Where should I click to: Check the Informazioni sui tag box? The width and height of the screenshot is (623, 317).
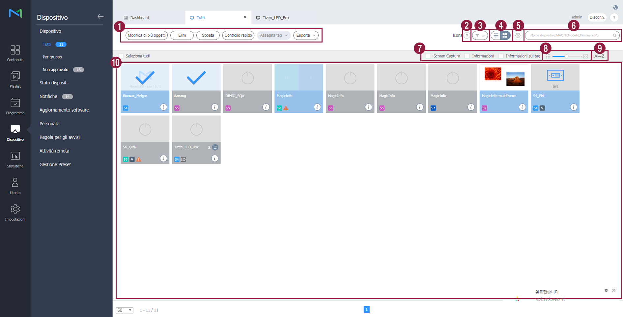pos(501,56)
